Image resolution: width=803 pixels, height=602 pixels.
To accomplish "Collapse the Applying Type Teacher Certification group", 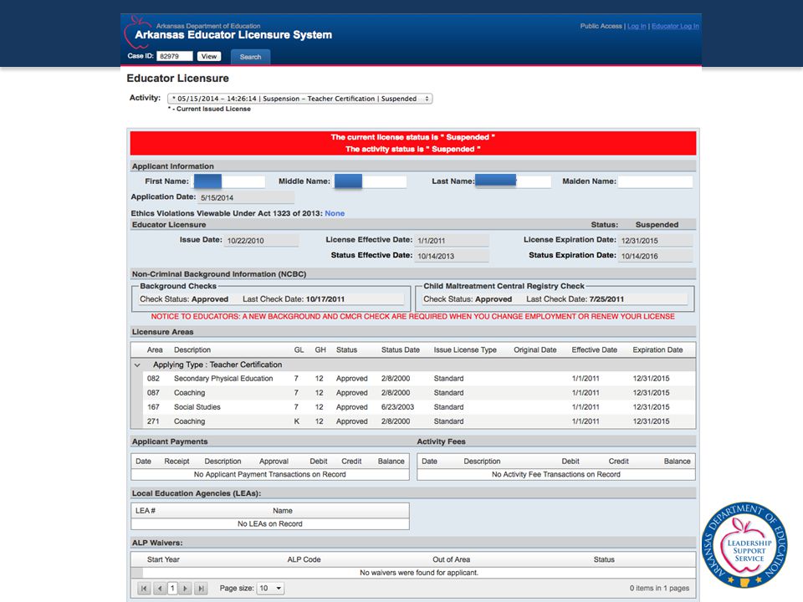I will (137, 365).
